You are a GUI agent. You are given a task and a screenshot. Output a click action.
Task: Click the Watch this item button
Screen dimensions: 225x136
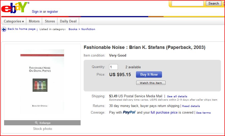[151, 83]
